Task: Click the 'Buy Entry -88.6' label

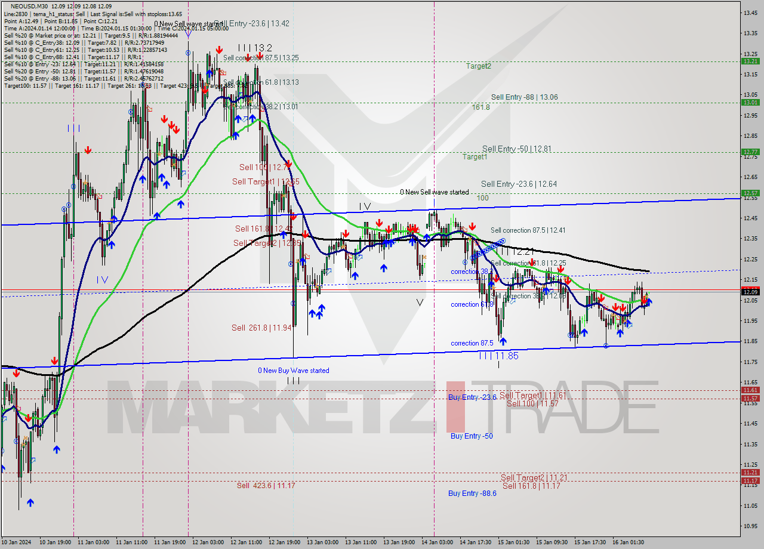Action: pos(472,494)
